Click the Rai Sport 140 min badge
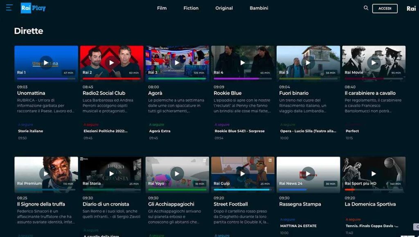 point(395,184)
